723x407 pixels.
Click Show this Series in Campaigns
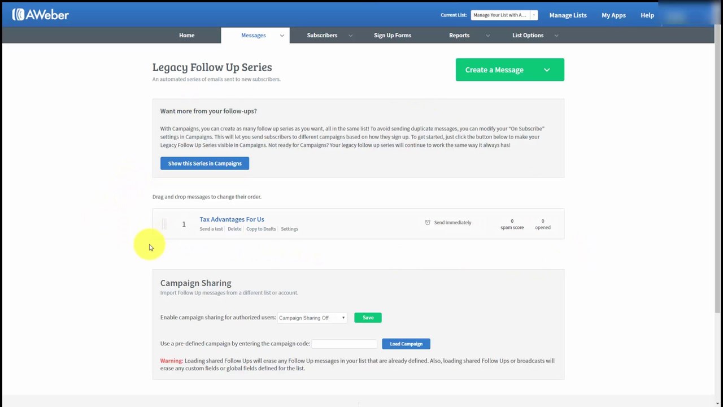[x=204, y=163]
